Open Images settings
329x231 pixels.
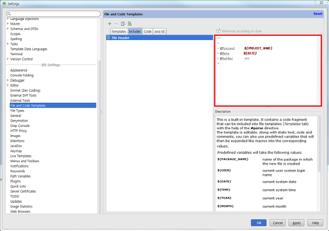pyautogui.click(x=15, y=136)
